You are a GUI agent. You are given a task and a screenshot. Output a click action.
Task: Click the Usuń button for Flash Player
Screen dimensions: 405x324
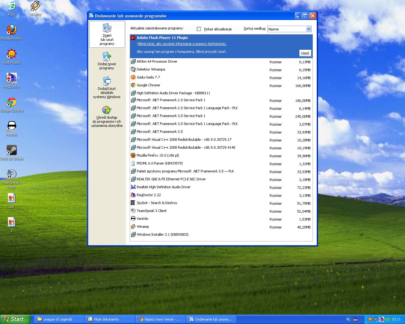305,53
